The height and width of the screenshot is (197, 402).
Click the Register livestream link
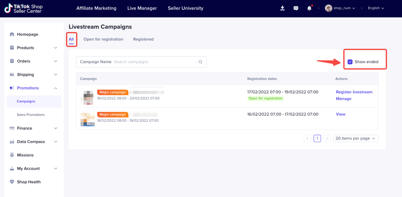point(354,92)
